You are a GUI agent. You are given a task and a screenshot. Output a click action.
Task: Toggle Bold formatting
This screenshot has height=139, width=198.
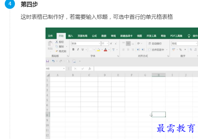73,50
